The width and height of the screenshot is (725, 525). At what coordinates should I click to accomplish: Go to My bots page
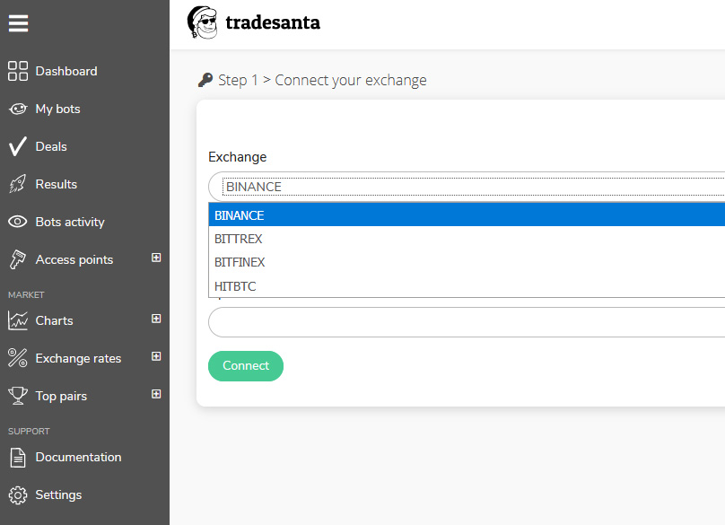(x=57, y=109)
